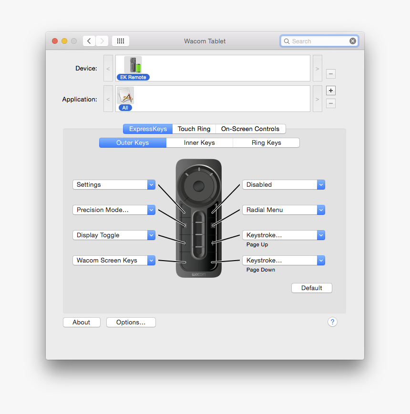Remove application with the lower minus button
This screenshot has height=414, width=410.
(x=331, y=103)
